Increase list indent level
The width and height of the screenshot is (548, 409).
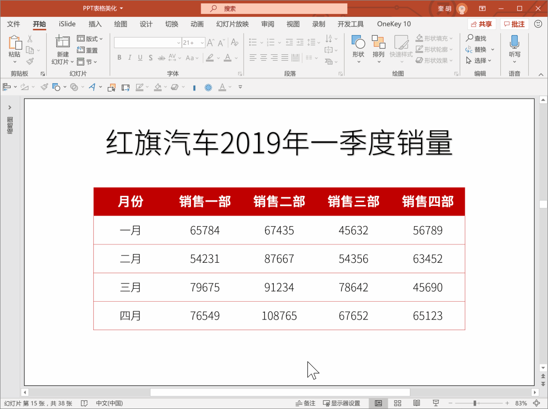click(300, 42)
